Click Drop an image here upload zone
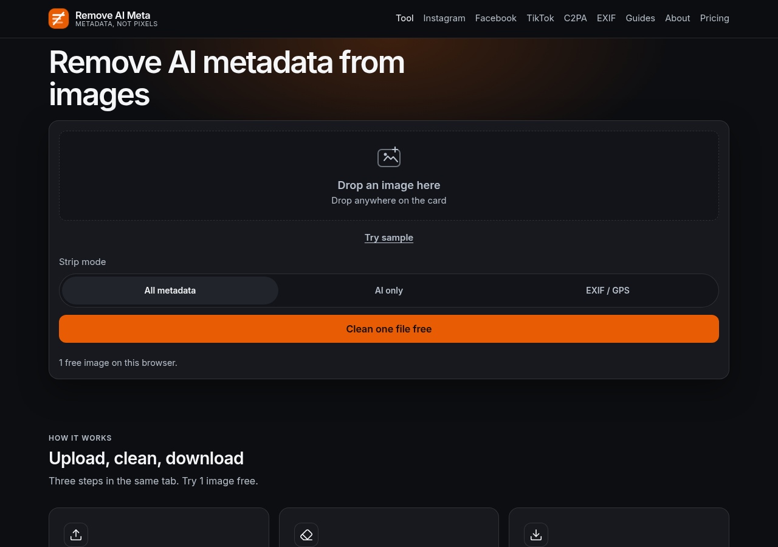 [x=389, y=176]
